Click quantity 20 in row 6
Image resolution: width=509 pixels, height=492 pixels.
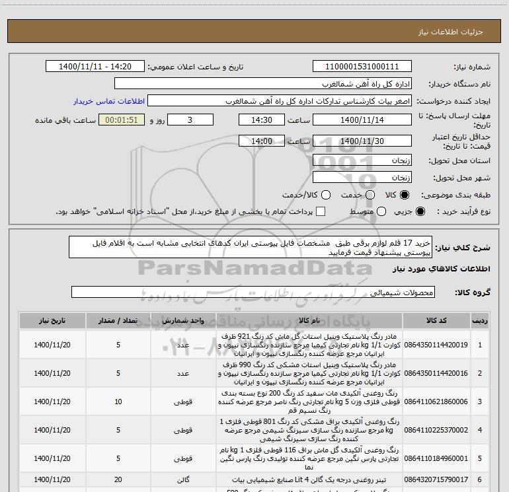118,479
